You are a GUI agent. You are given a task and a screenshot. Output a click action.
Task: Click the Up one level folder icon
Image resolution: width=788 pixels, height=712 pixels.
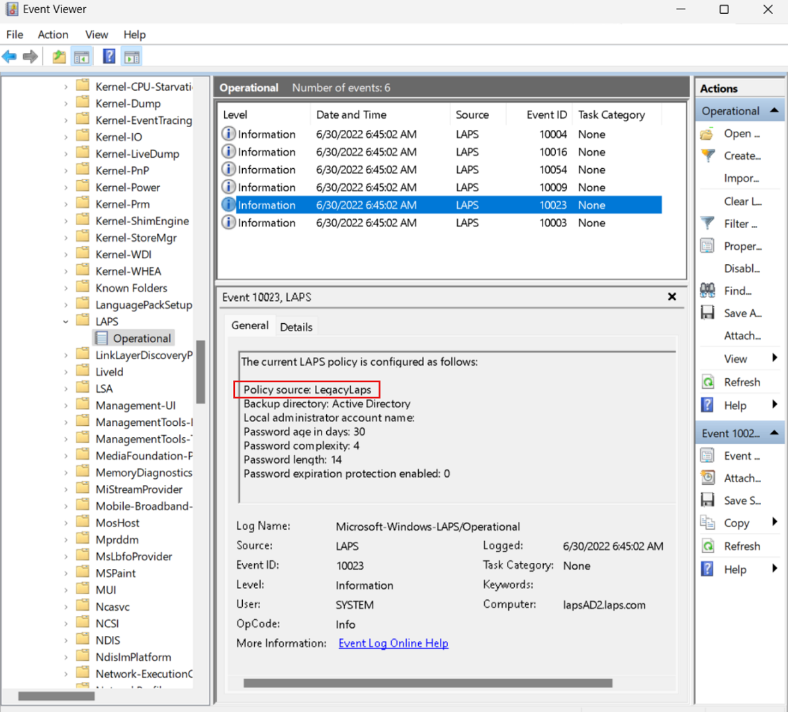[60, 57]
